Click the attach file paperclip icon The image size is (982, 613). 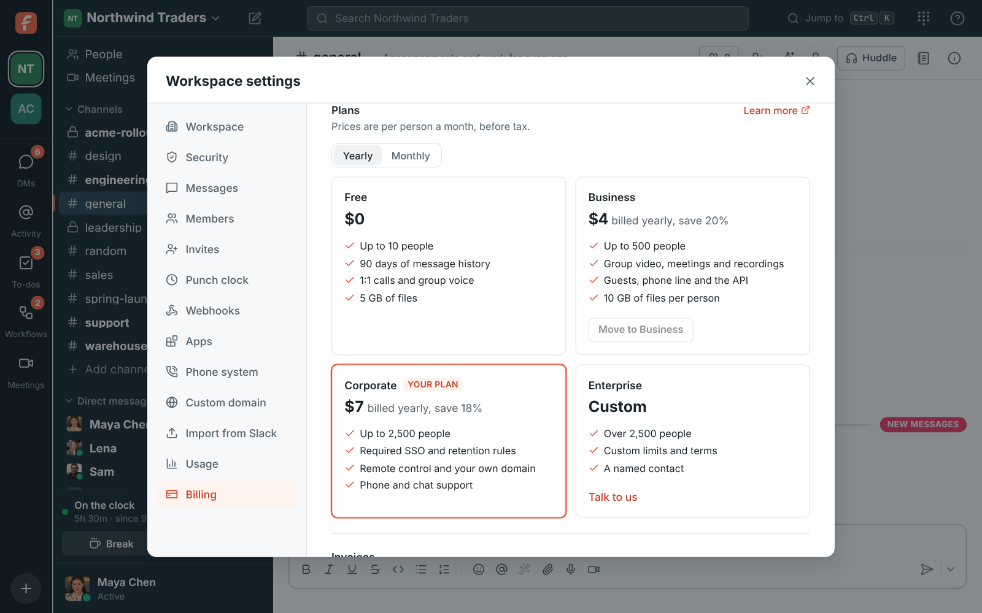click(x=547, y=569)
